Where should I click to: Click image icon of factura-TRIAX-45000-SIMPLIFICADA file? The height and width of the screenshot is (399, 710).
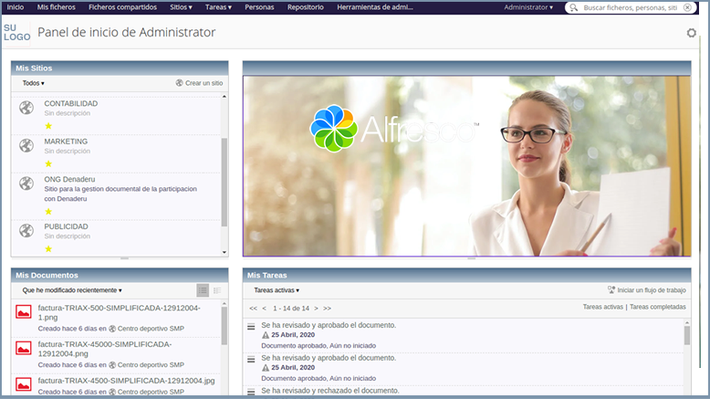coord(24,348)
